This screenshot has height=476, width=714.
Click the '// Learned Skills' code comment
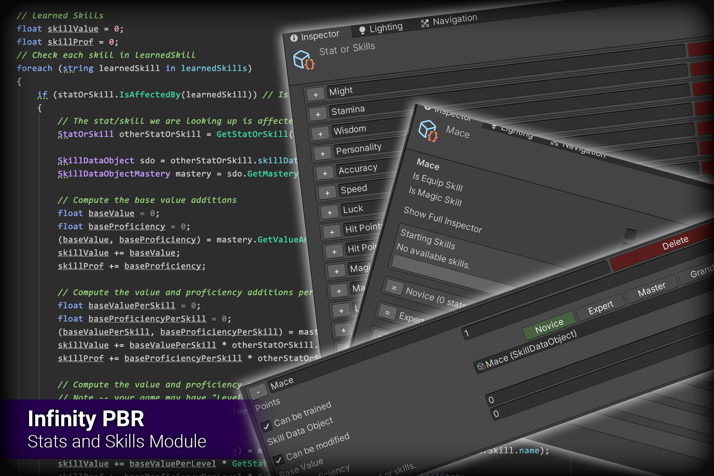point(60,15)
